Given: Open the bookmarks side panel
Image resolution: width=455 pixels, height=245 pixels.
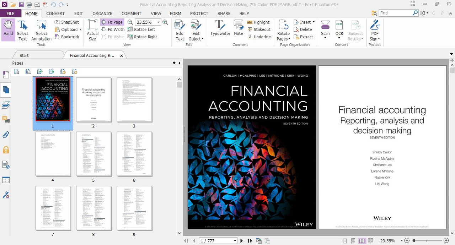Looking at the screenshot, I should click(6, 75).
